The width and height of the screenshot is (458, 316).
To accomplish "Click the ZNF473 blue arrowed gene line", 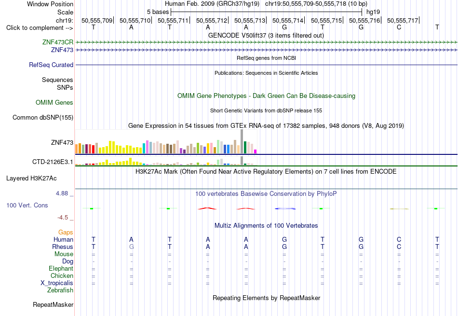I will (x=267, y=50).
